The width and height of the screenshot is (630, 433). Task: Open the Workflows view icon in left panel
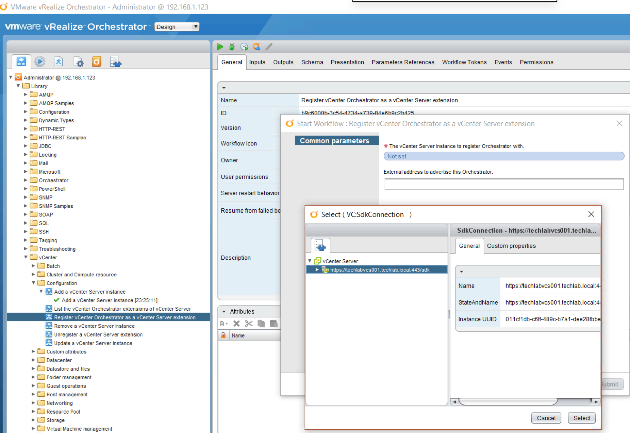click(x=21, y=62)
